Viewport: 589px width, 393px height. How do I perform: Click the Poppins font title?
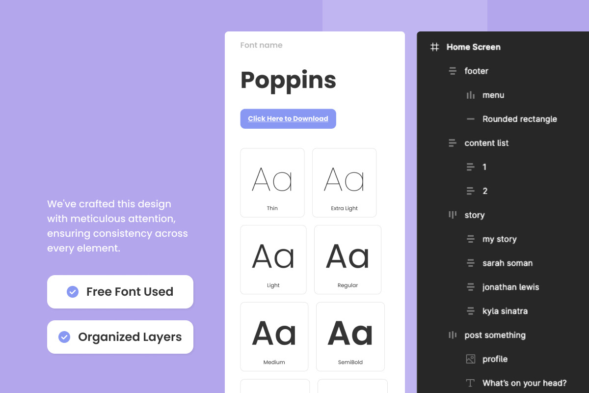288,80
